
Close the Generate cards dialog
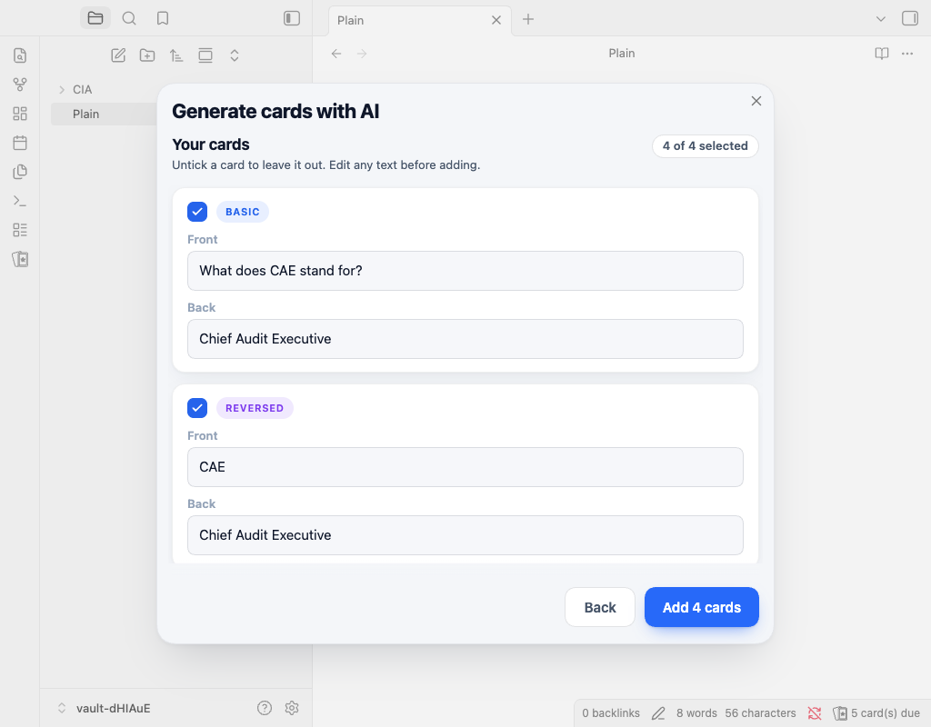[x=756, y=101]
